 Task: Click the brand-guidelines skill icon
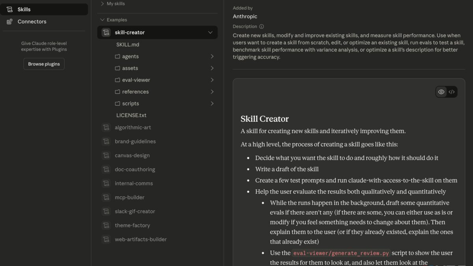(x=106, y=141)
